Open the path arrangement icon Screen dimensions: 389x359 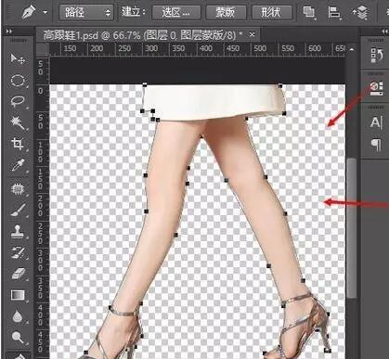click(x=360, y=12)
